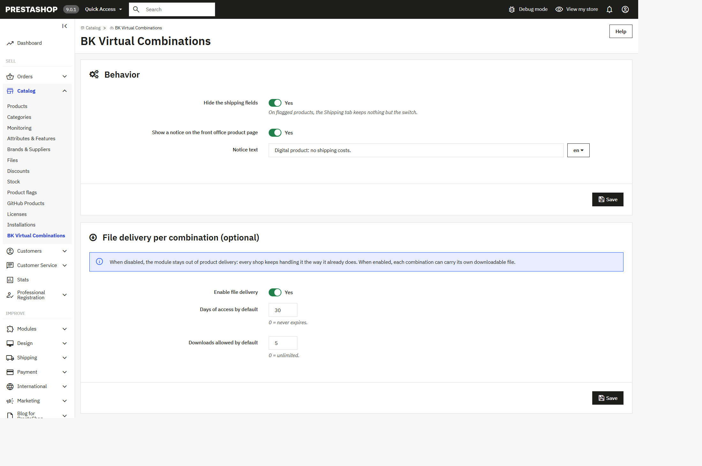
Task: Expand the Modules menu chevron
Action: (x=64, y=329)
